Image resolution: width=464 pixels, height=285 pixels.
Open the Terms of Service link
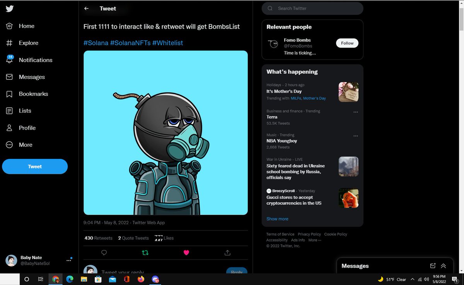[x=280, y=234]
